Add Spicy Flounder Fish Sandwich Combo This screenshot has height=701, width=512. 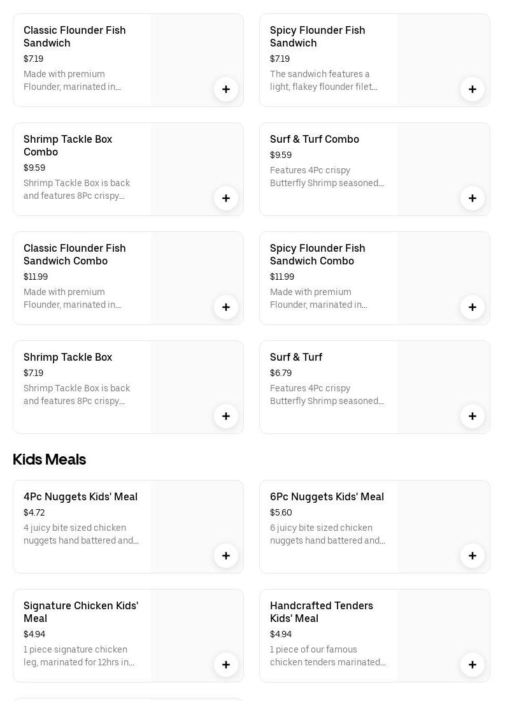(x=473, y=307)
